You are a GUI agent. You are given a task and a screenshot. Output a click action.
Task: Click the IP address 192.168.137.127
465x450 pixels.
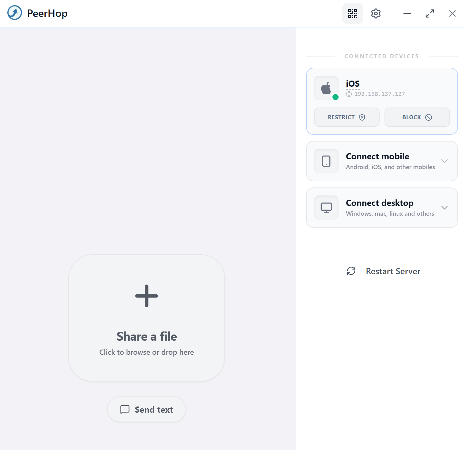click(x=380, y=94)
